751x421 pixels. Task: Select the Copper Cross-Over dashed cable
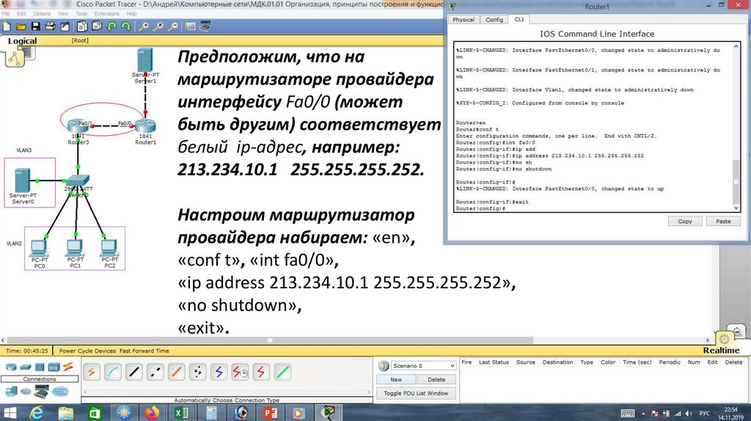[x=155, y=372]
